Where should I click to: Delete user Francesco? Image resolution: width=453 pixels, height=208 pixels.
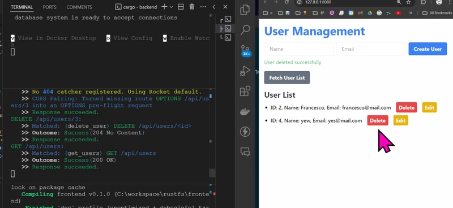pyautogui.click(x=407, y=107)
